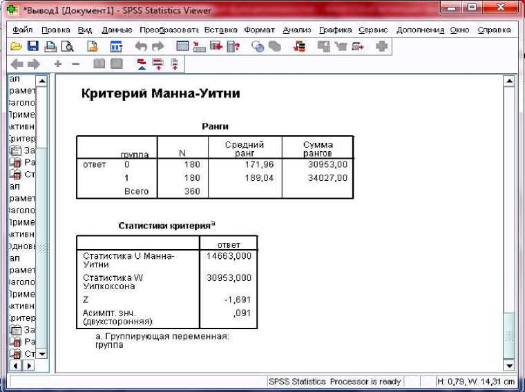
Task: Click the Z value -1,691
Action: pyautogui.click(x=238, y=300)
